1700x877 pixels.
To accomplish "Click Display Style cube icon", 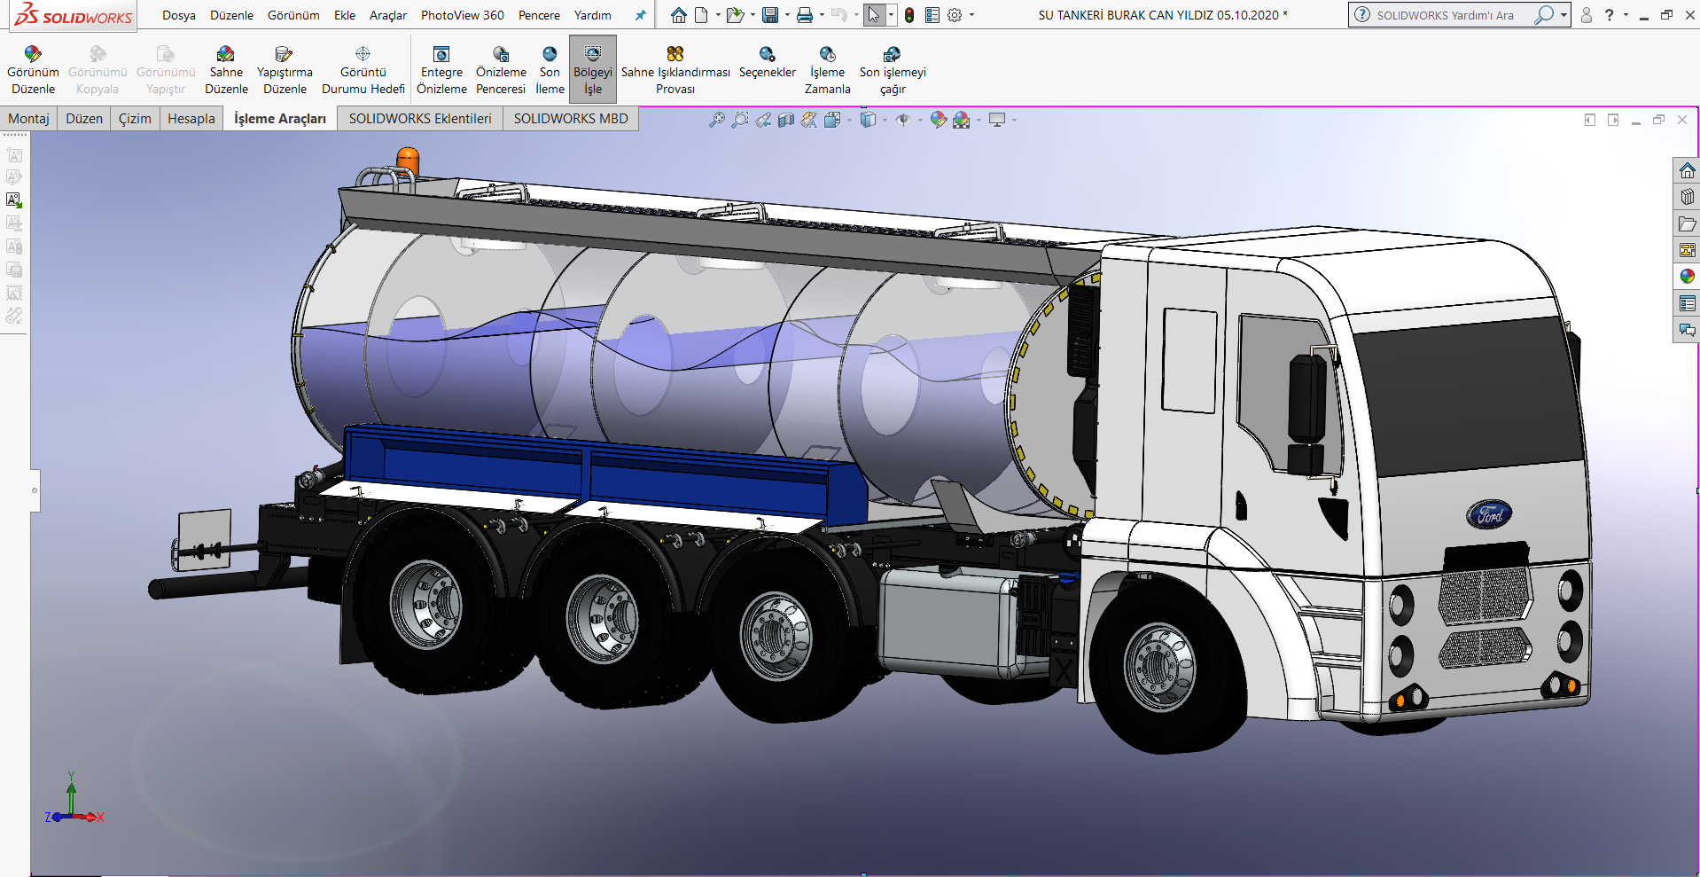I will (869, 120).
